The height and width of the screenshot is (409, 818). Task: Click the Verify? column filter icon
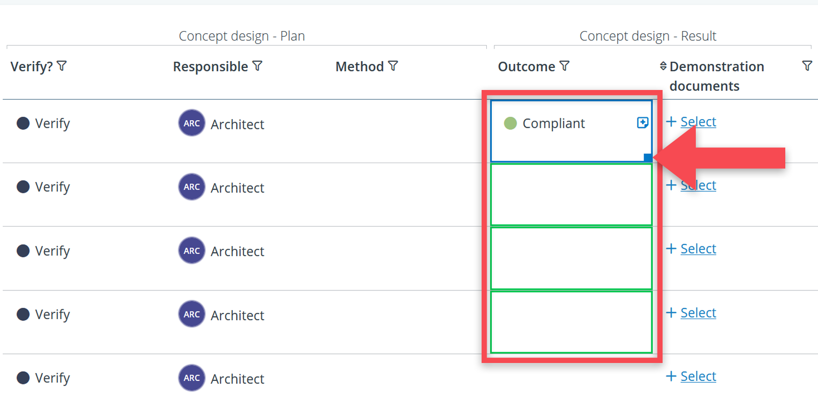coord(62,66)
